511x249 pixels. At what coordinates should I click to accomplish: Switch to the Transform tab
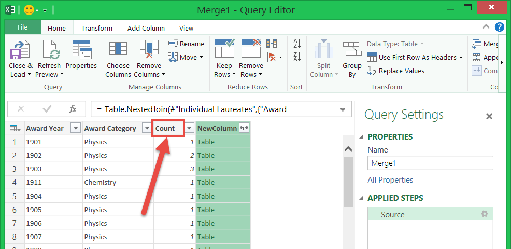point(97,29)
